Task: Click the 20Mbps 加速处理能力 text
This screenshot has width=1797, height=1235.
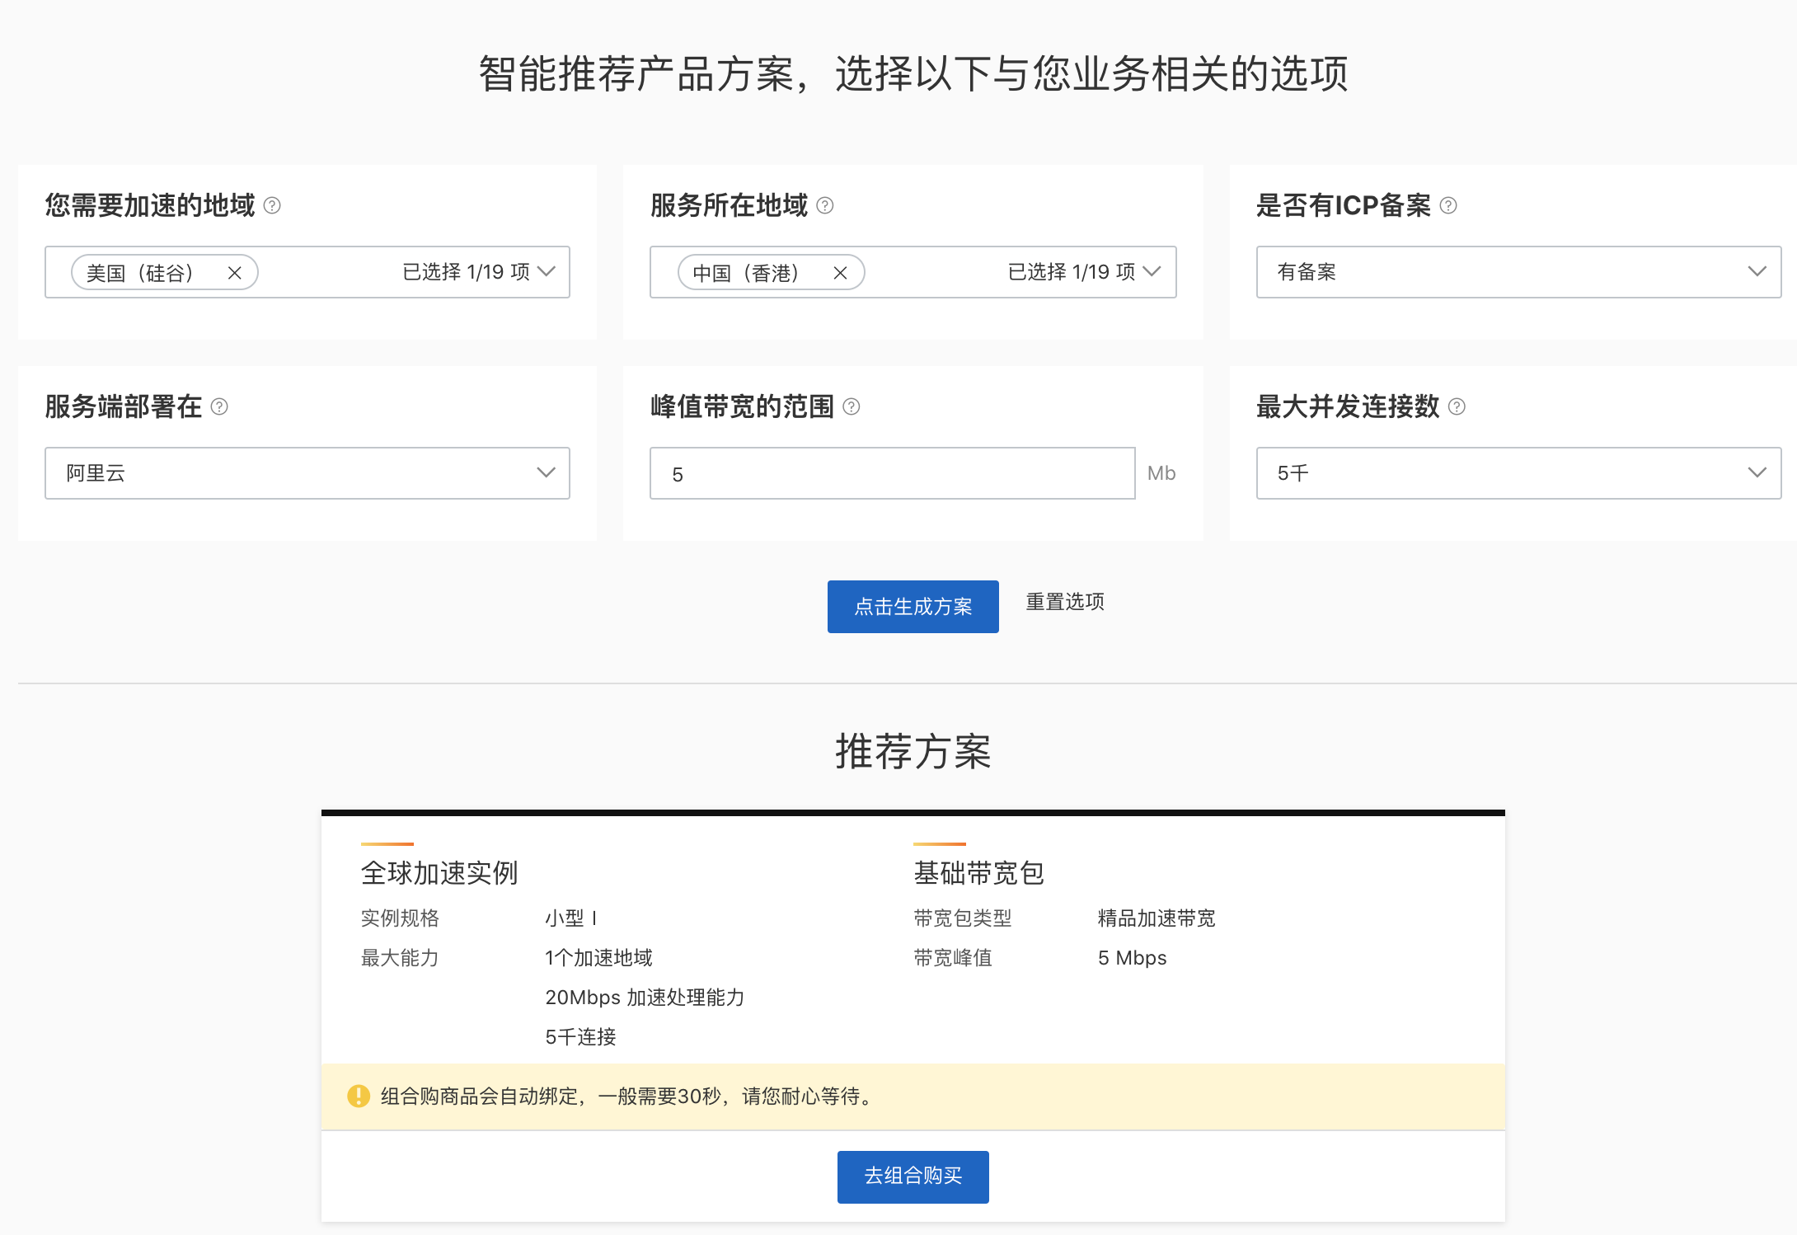Action: coord(645,998)
